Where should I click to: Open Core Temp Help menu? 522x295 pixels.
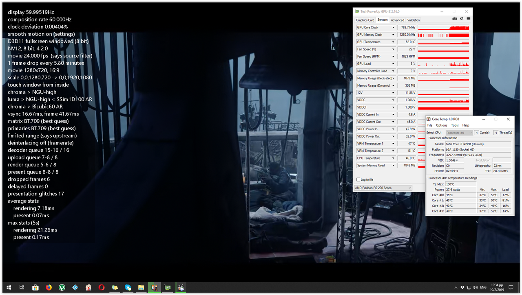[466, 125]
